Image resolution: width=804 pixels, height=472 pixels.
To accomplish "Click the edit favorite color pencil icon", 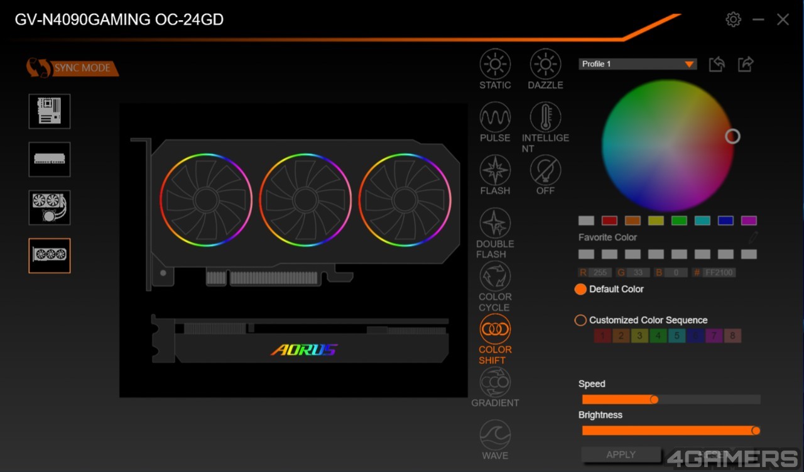I will point(753,238).
